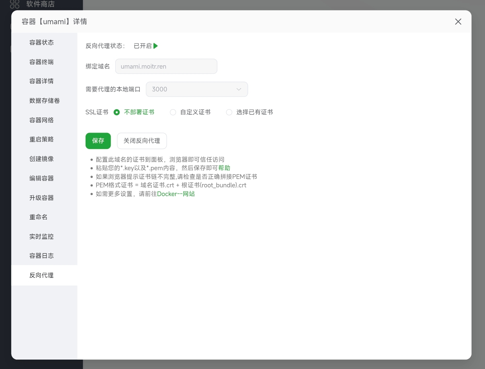Screen dimensions: 485x369
Task: Follow the Docker--网站 link
Action: [176, 194]
